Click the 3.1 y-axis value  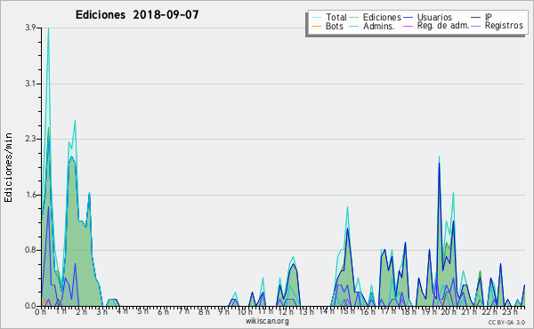point(30,84)
